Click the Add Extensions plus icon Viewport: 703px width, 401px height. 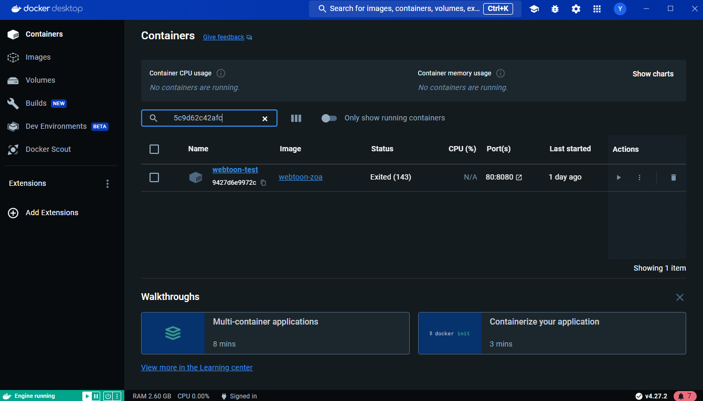pos(13,213)
